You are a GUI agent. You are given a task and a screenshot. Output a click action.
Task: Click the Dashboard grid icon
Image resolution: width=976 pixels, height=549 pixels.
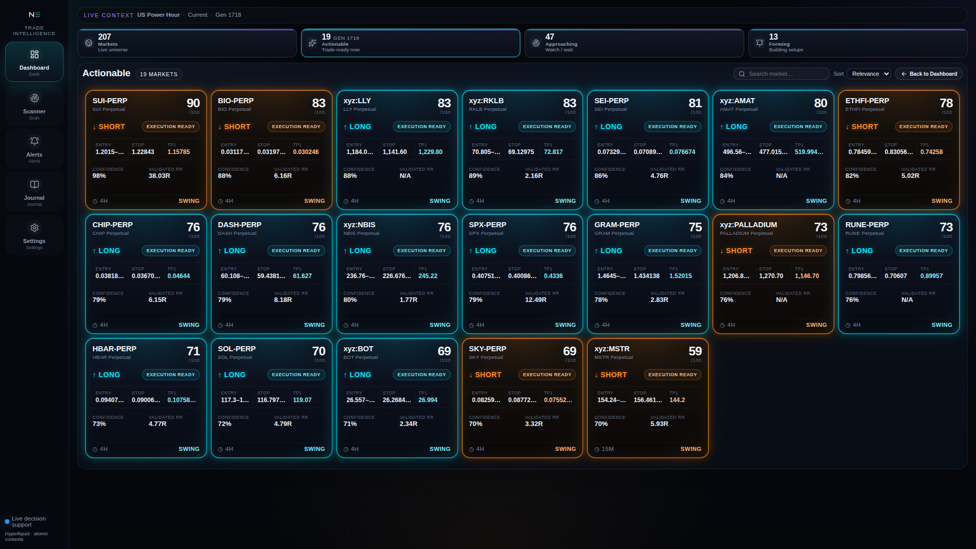(34, 54)
